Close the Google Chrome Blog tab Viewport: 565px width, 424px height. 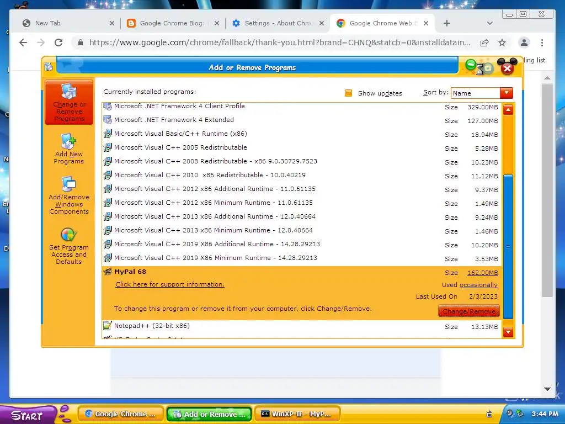(216, 23)
